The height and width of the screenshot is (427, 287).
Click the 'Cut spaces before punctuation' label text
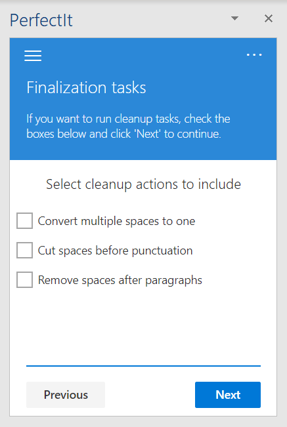[x=115, y=251]
